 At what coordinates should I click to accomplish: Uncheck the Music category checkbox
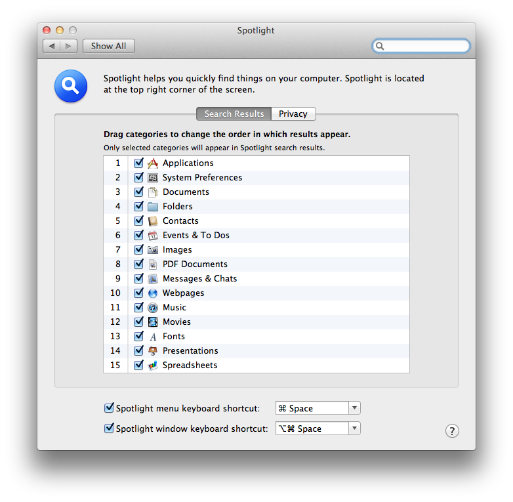138,307
